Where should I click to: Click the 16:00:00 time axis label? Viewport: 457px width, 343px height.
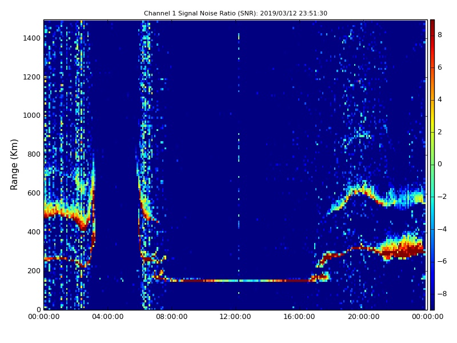(299, 317)
